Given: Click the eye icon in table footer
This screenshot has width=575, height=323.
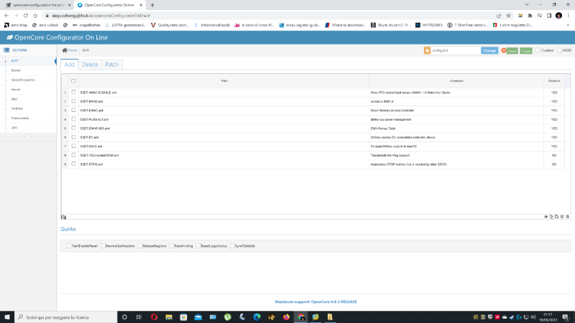Looking at the screenshot, I should click(x=546, y=217).
